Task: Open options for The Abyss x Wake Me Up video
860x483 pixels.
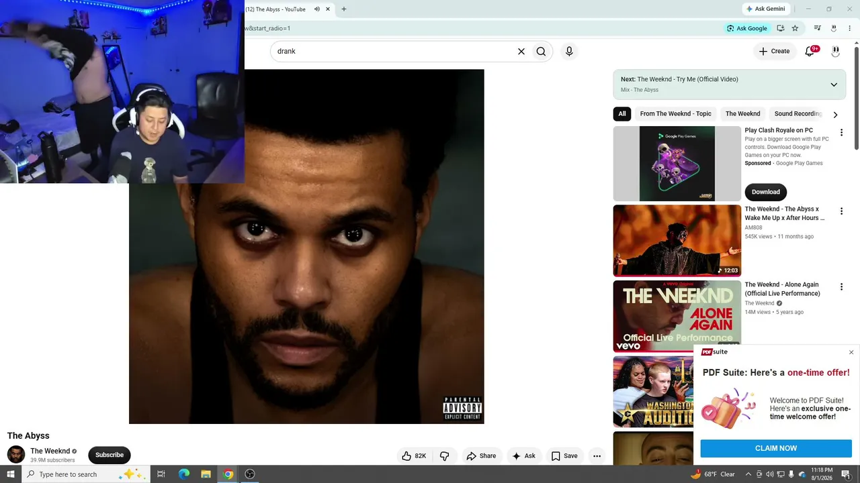Action: (x=841, y=211)
